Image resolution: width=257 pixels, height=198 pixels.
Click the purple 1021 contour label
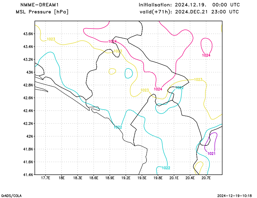[211, 153]
